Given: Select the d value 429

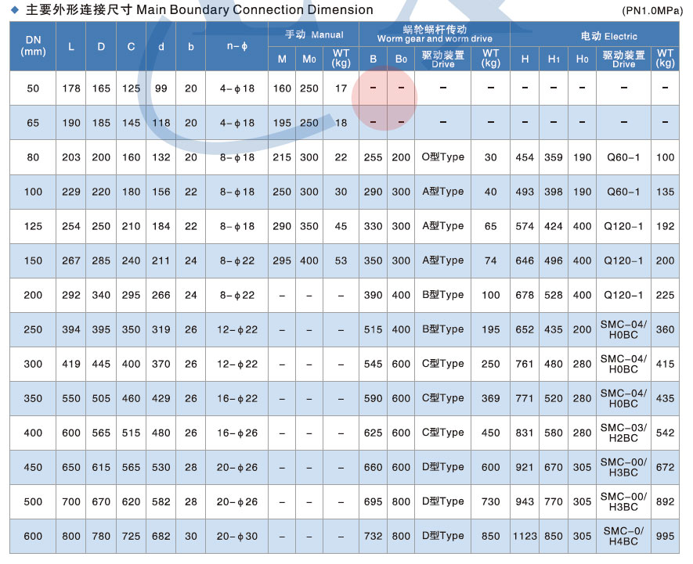Looking at the screenshot, I should pos(161,398).
